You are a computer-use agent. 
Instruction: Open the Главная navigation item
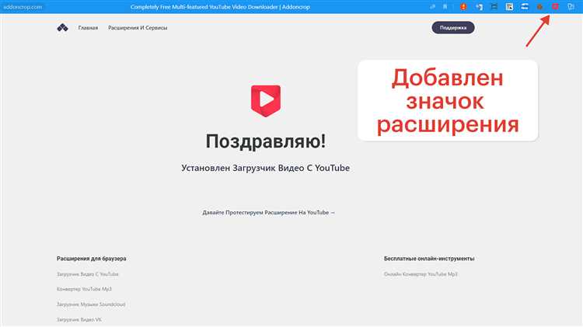pyautogui.click(x=88, y=28)
